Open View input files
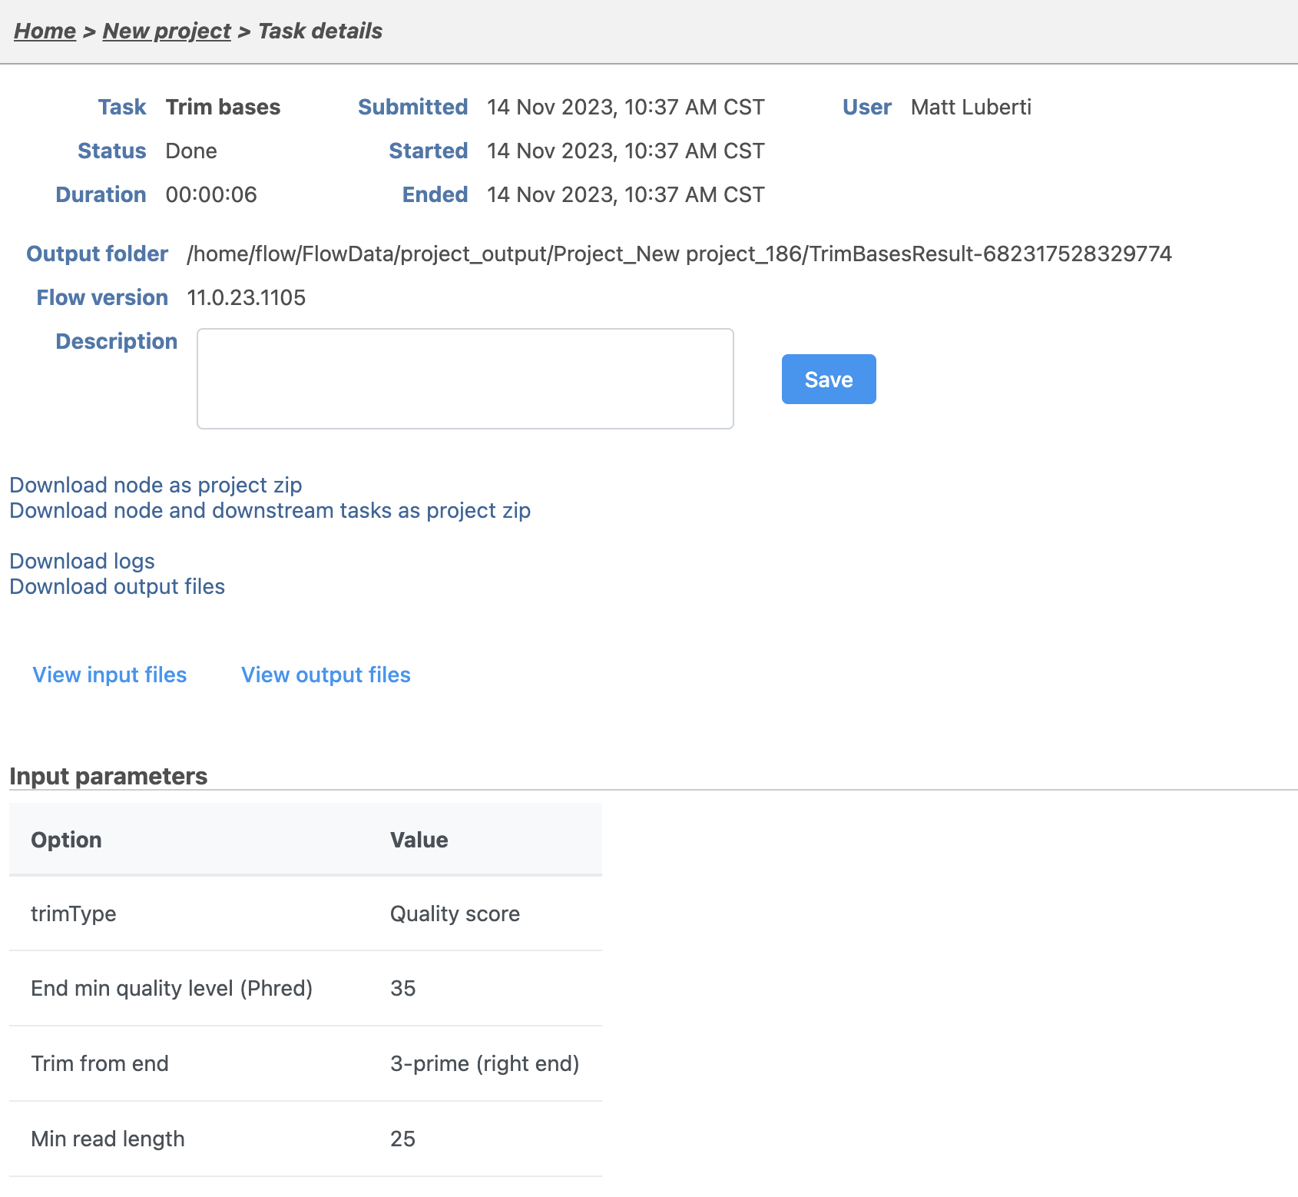Screen dimensions: 1298x1197 pos(110,675)
